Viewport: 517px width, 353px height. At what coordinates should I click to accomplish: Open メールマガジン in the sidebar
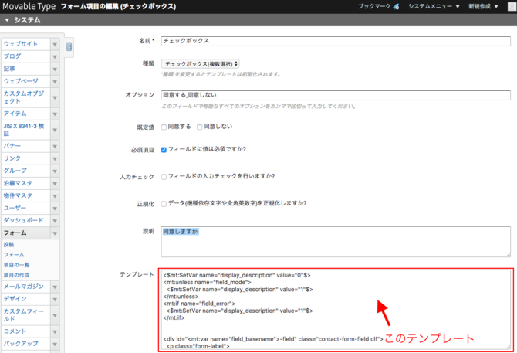(x=23, y=287)
